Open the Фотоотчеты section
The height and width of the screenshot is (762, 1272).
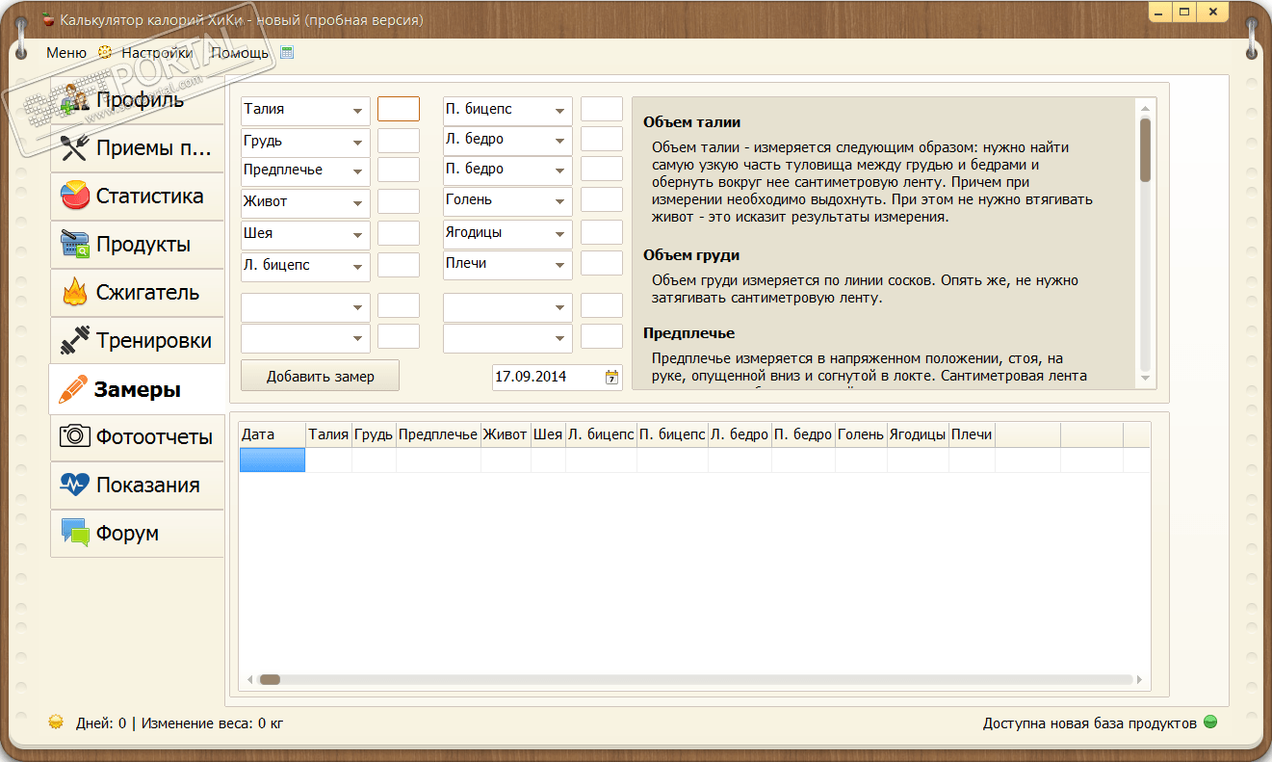pyautogui.click(x=138, y=437)
